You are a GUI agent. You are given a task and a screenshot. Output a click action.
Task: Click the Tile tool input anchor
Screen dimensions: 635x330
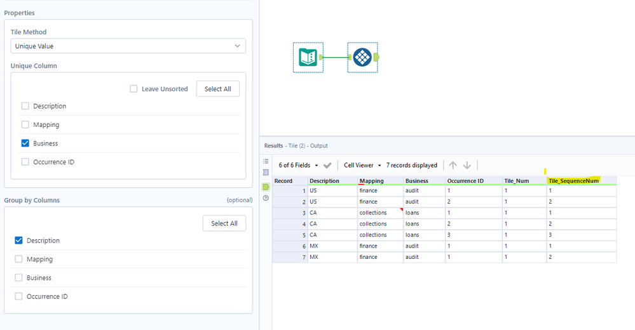coord(350,57)
